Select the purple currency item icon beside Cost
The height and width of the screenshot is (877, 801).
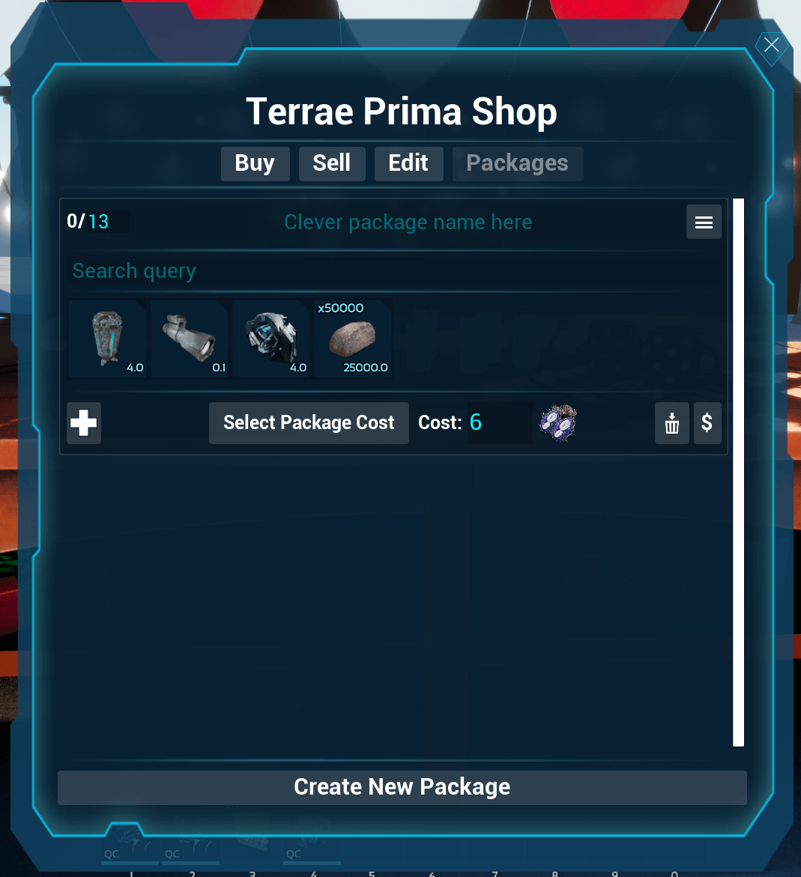(558, 423)
